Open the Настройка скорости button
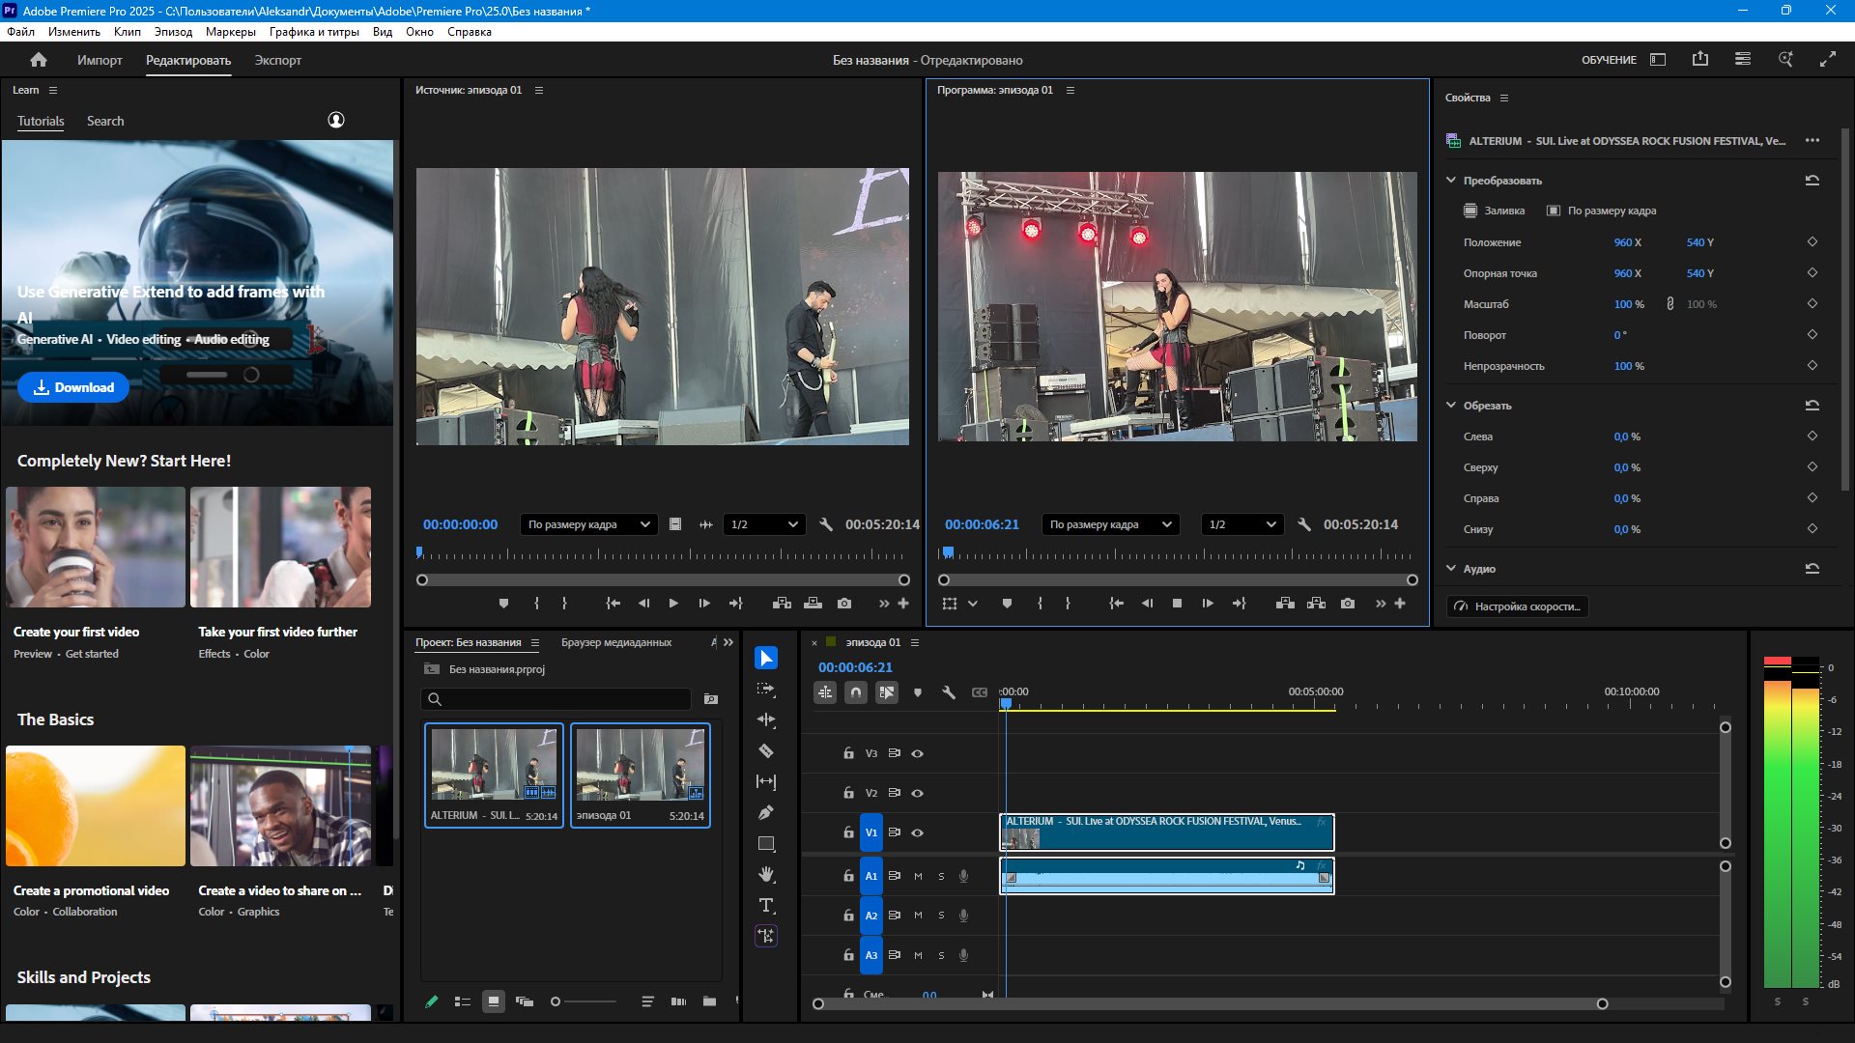This screenshot has width=1855, height=1043. [x=1518, y=606]
